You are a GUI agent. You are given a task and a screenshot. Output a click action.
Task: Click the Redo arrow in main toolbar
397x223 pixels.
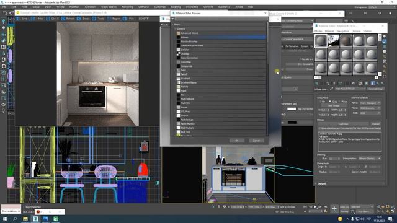(12, 13)
